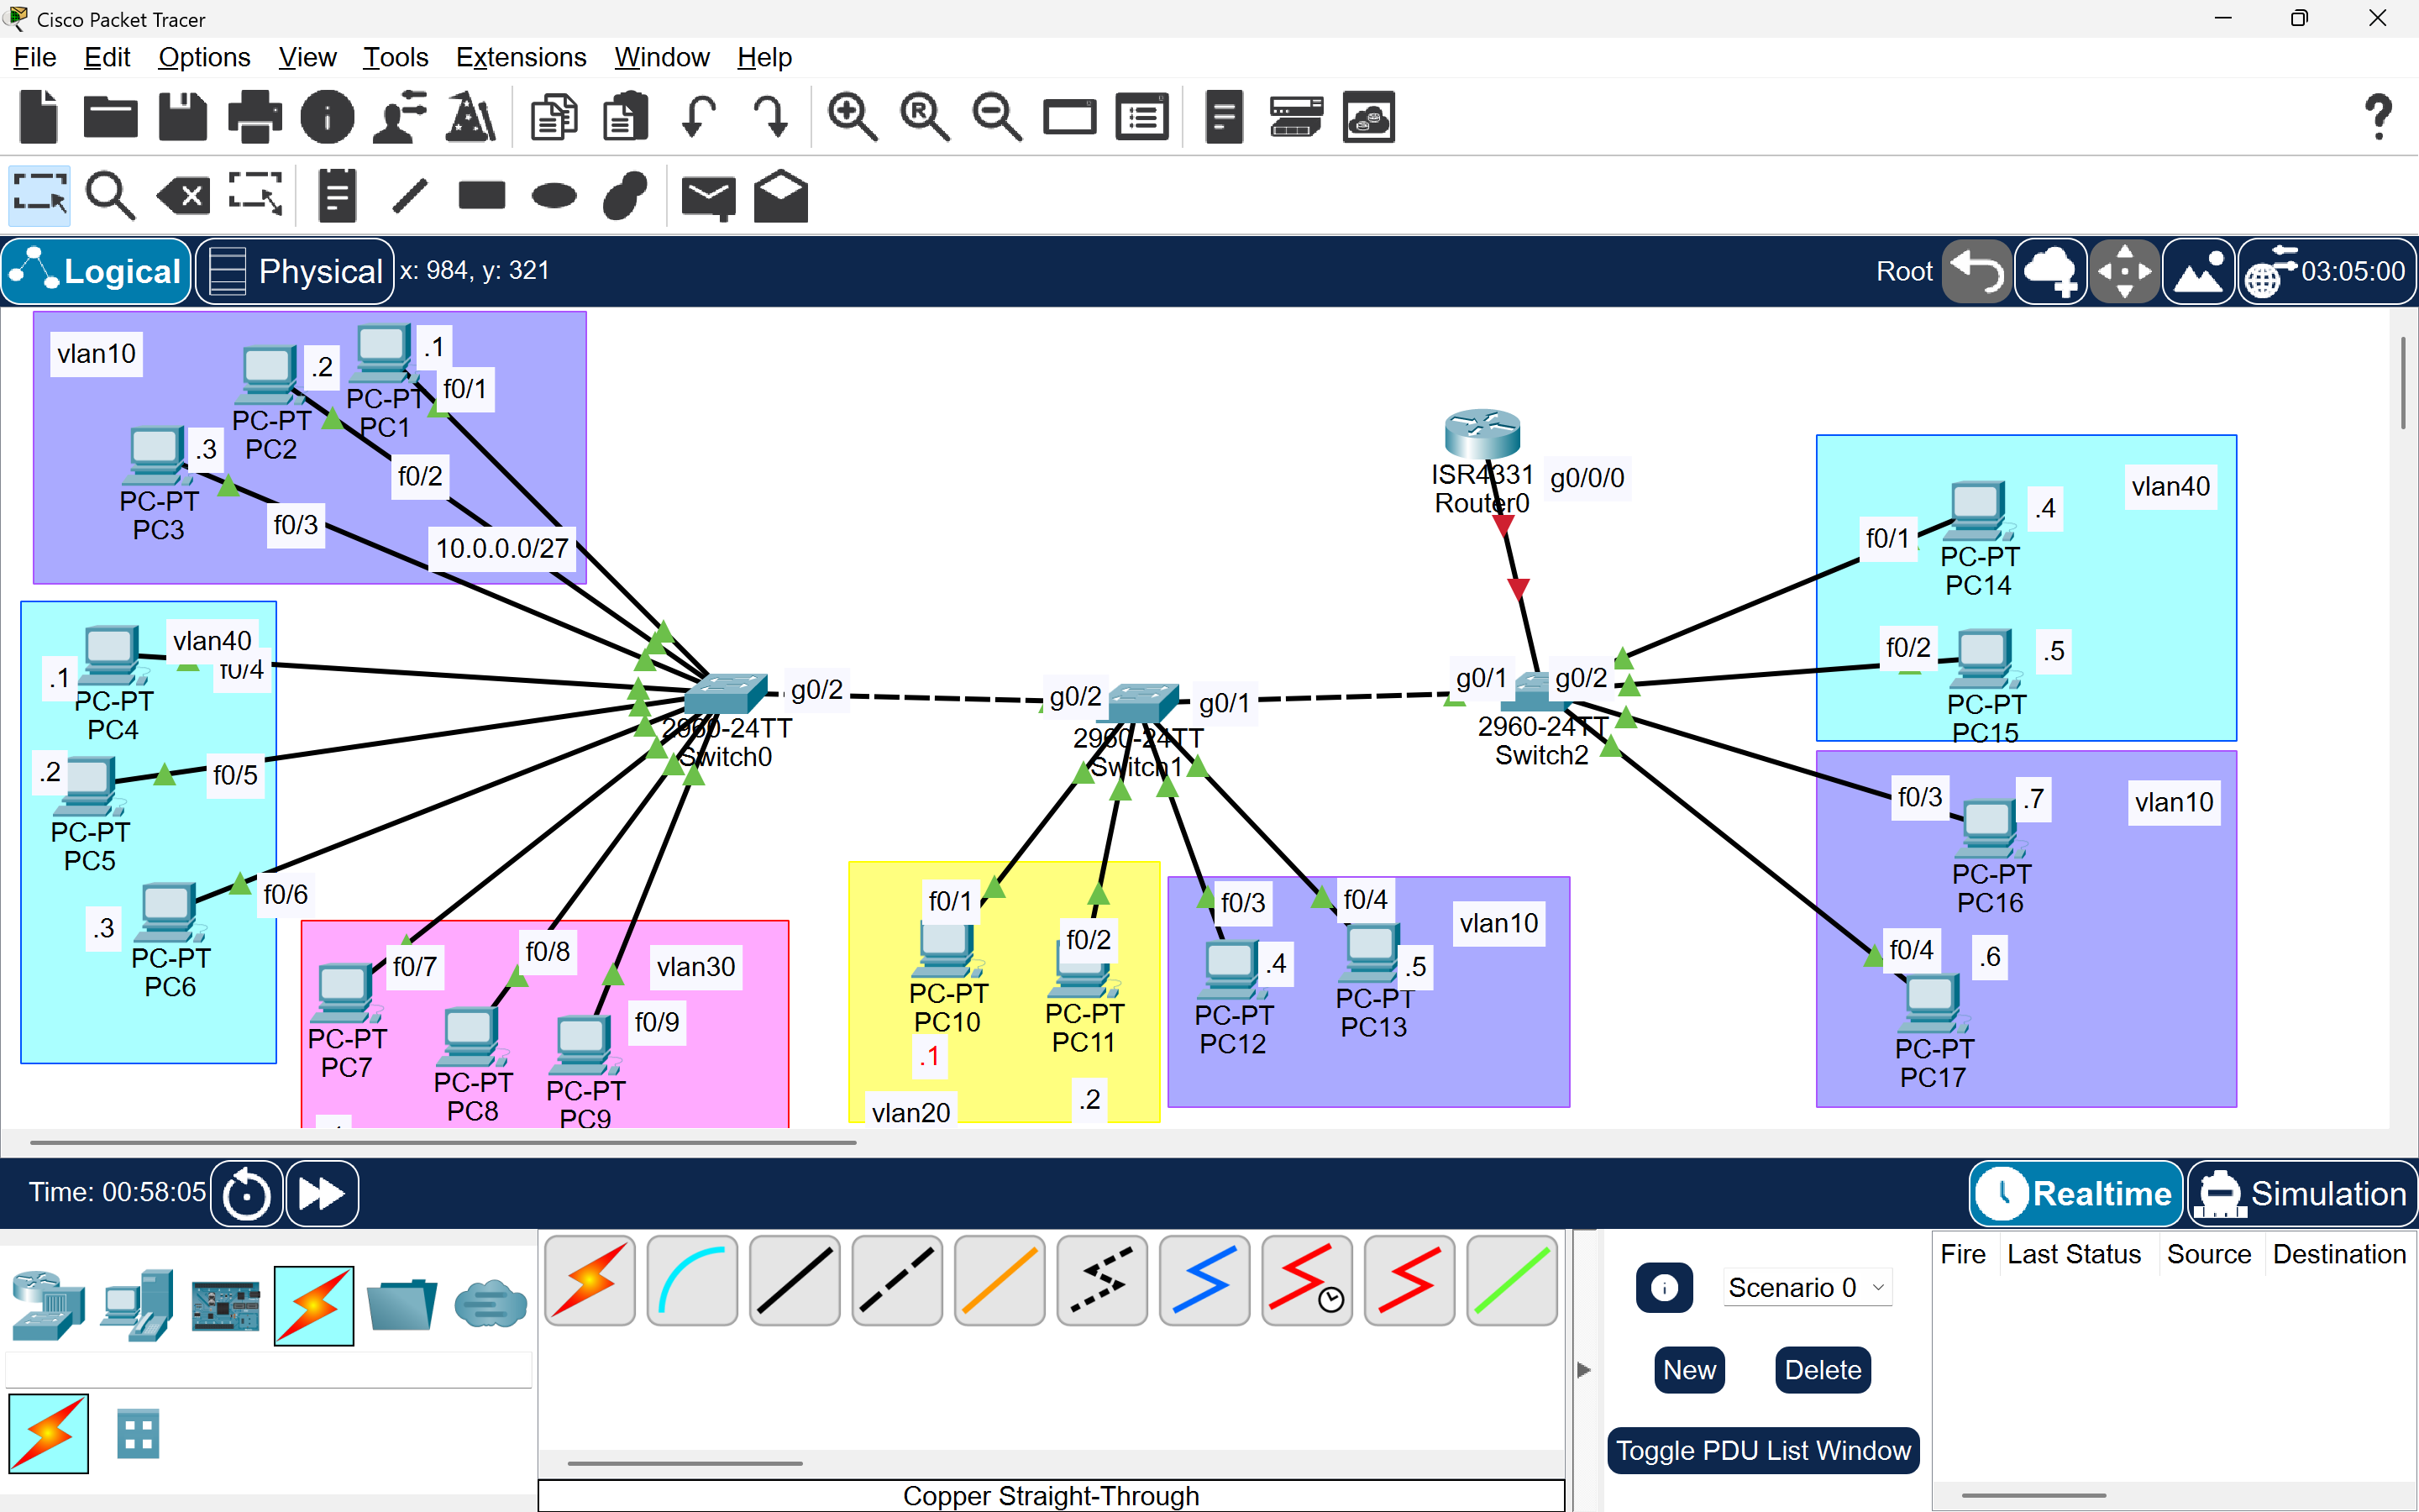Open the Options menu
The width and height of the screenshot is (2419, 1512).
pyautogui.click(x=204, y=57)
